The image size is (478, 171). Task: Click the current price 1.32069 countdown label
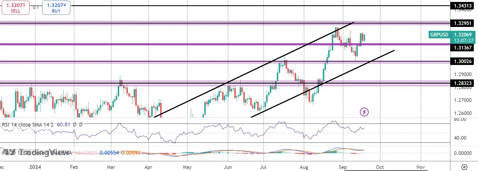coord(463,37)
